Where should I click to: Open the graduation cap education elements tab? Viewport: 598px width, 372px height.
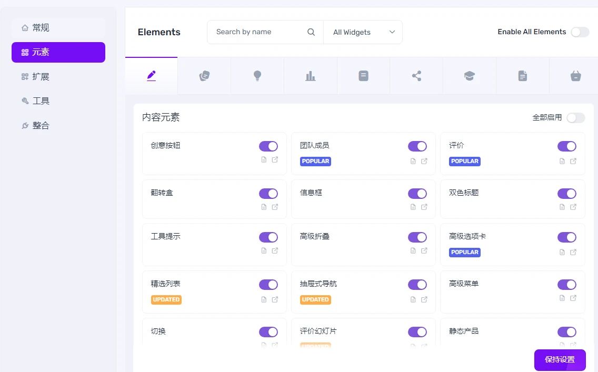point(469,75)
